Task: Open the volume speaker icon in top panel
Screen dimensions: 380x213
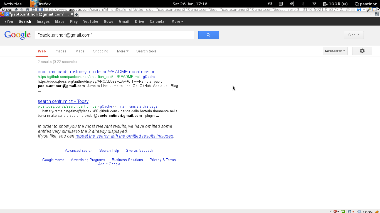Action: pos(292,4)
